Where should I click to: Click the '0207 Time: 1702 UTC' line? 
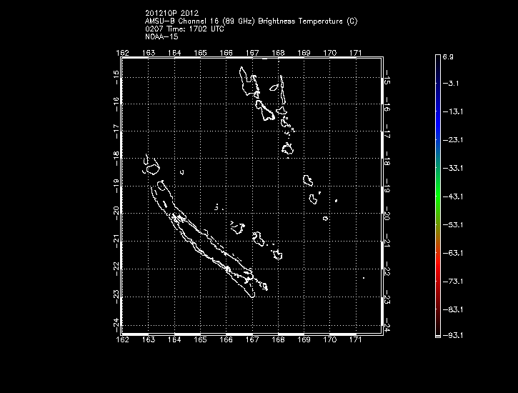(x=184, y=29)
